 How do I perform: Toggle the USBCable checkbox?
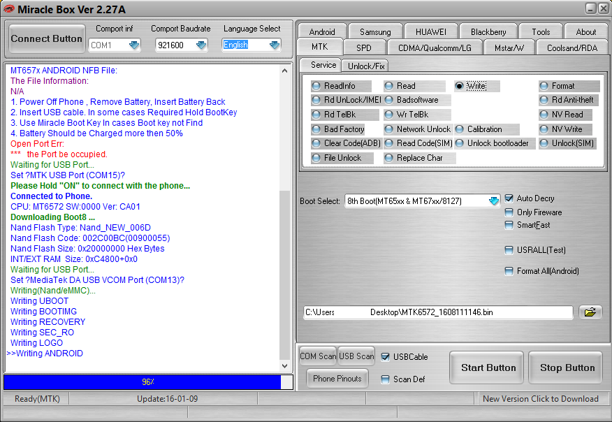385,357
